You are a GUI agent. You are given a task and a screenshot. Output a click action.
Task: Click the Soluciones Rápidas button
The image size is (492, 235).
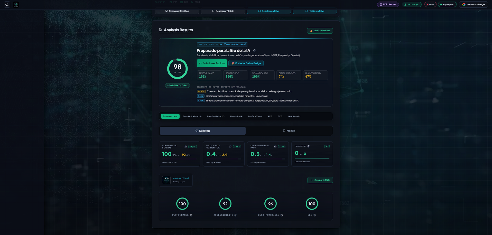[212, 63]
